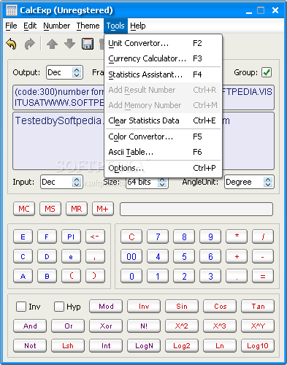Click the number 7 key
The height and width of the screenshot is (365, 287).
pos(158,237)
